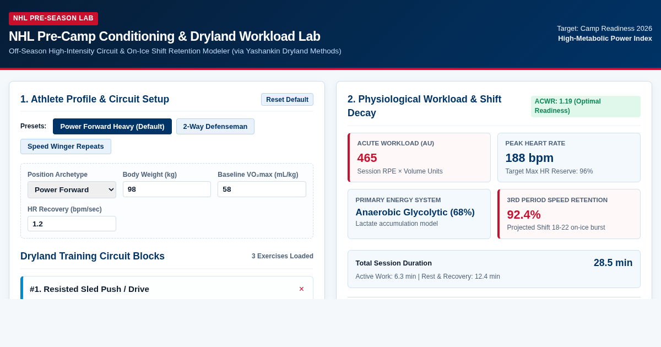Click the HR Recovery (bpm/sec) field
Viewport: 661px width, 347px height.
tap(72, 224)
